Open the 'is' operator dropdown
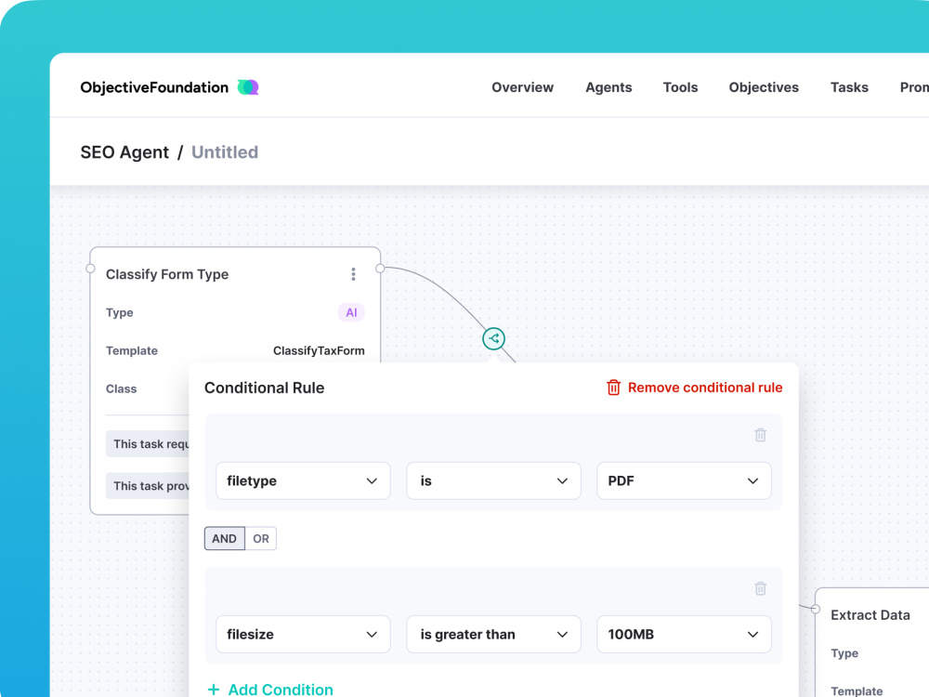The image size is (929, 697). pyautogui.click(x=493, y=480)
